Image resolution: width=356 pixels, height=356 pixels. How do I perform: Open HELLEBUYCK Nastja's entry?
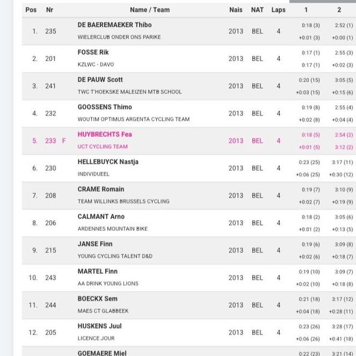(x=189, y=168)
